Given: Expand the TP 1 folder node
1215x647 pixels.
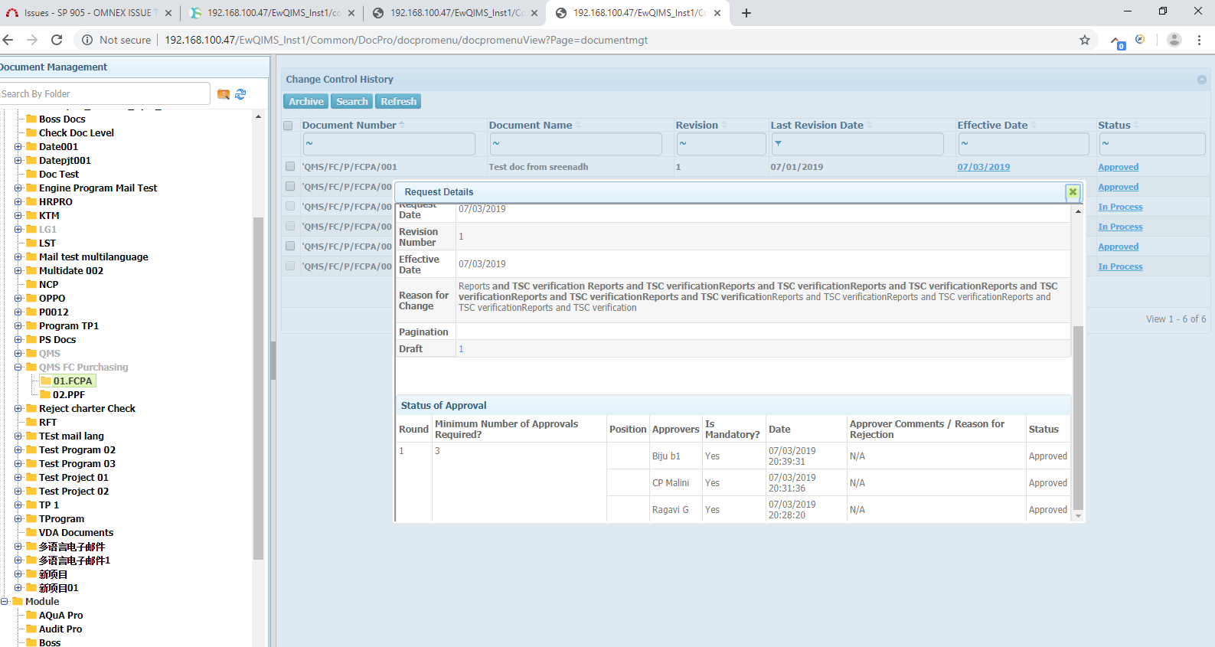Looking at the screenshot, I should click(x=18, y=505).
